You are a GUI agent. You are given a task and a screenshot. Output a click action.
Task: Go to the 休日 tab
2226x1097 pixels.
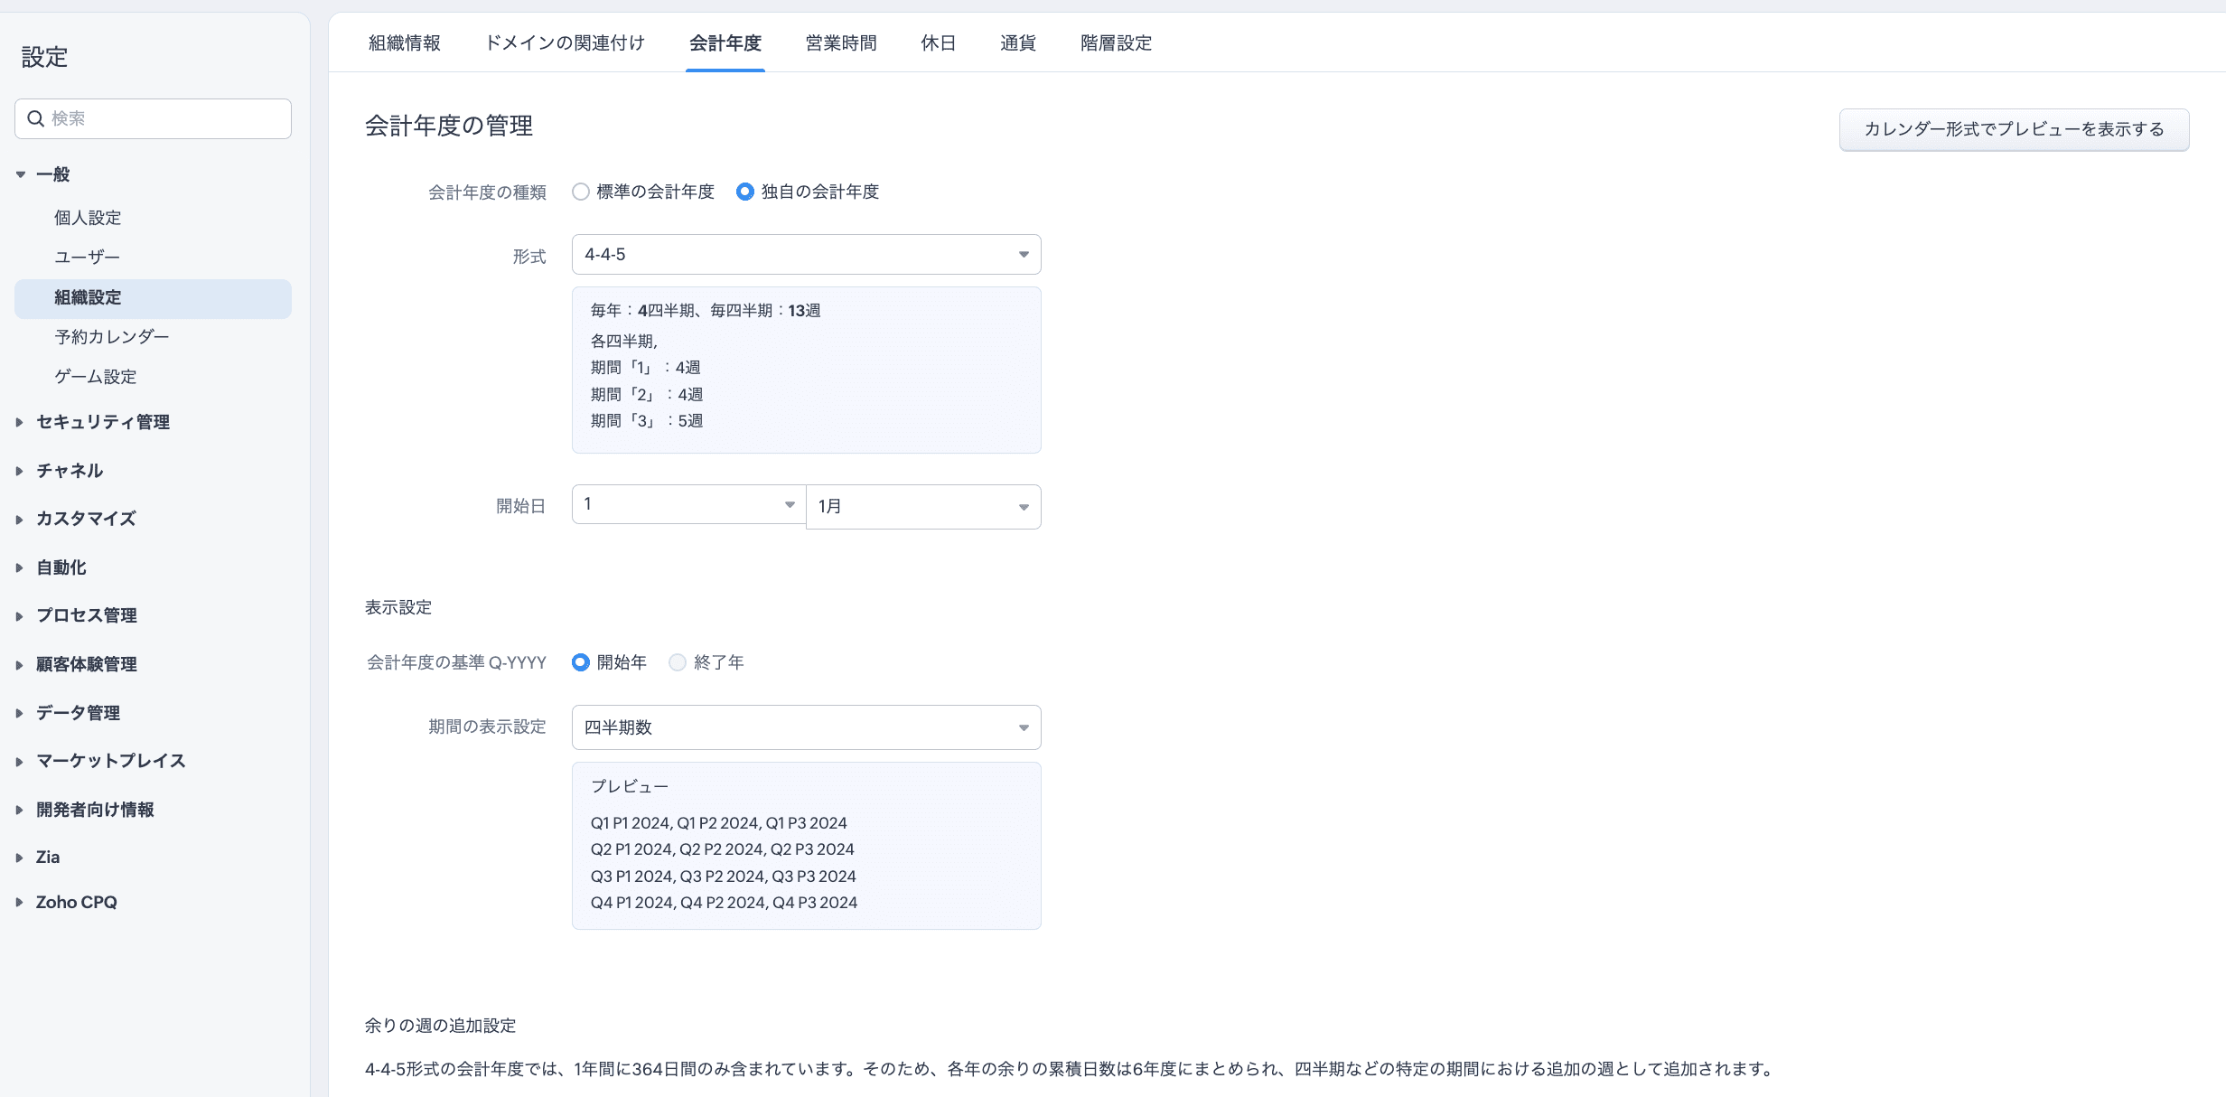pyautogui.click(x=939, y=43)
